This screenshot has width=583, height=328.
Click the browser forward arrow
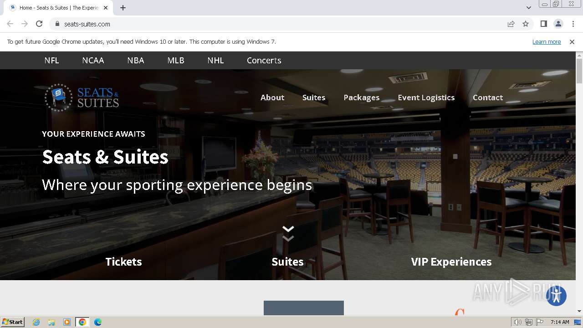[25, 24]
